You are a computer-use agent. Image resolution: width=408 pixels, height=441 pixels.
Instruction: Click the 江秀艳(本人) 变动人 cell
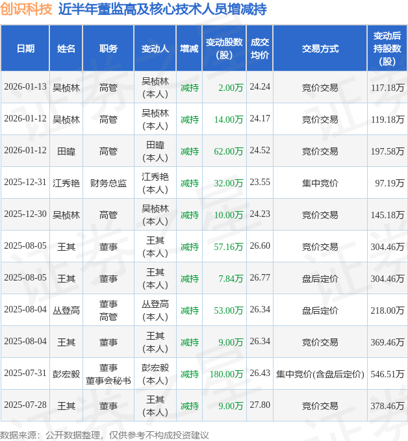pos(155,183)
